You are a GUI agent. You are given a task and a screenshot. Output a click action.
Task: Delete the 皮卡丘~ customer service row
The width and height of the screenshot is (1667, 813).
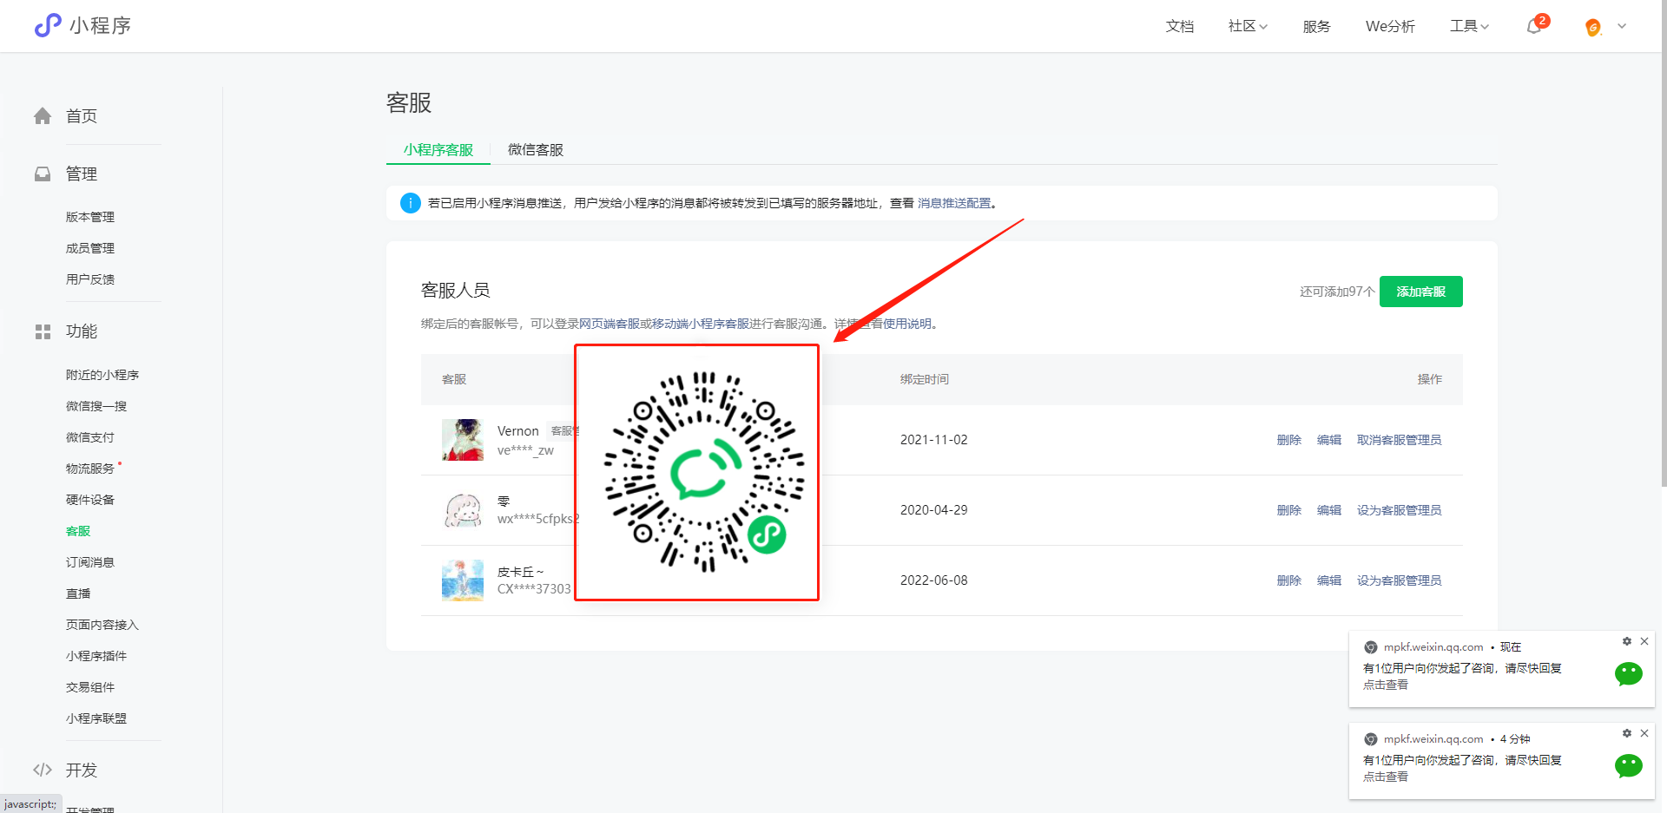click(1289, 580)
